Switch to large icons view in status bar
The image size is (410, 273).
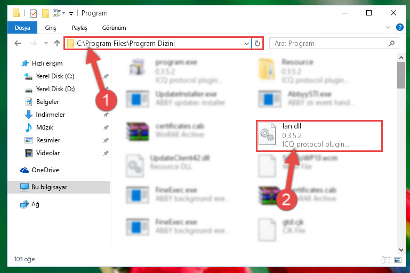coord(398,260)
